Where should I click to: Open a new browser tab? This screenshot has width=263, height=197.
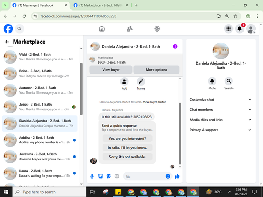click(x=136, y=5)
